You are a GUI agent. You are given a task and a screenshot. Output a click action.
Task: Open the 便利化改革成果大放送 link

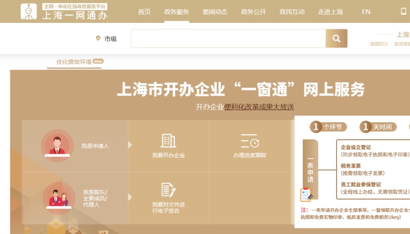coord(259,107)
